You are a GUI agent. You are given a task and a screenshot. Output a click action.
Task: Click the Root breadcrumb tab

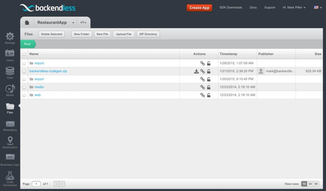pos(28,44)
